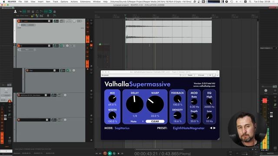Open the Apple menu
The image size is (278, 156).
pyautogui.click(x=4, y=1)
